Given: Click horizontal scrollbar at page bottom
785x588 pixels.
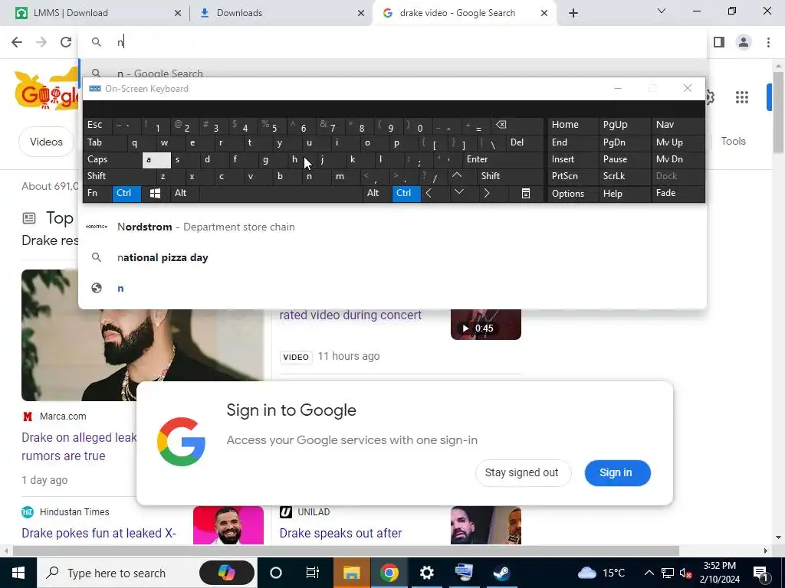Looking at the screenshot, I should (346, 551).
